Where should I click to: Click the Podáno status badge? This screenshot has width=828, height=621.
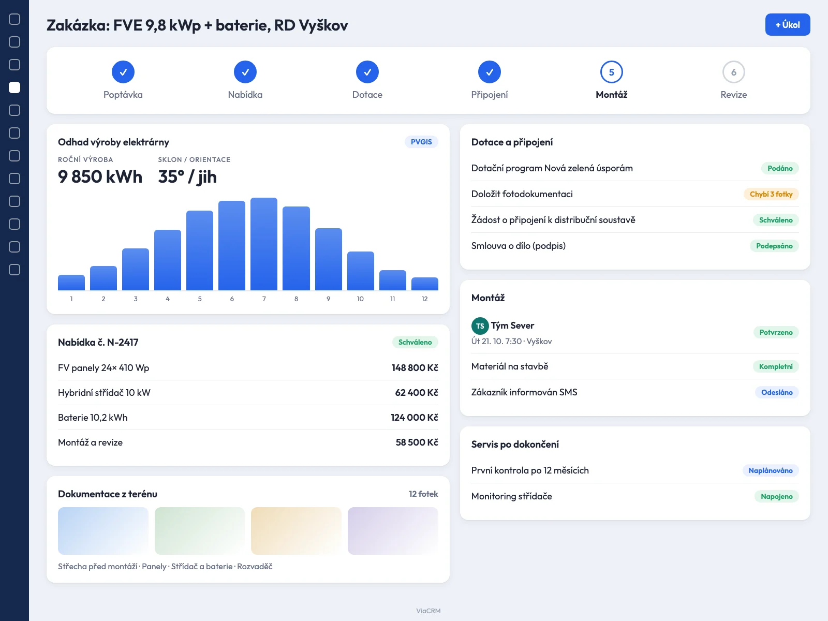pos(780,168)
